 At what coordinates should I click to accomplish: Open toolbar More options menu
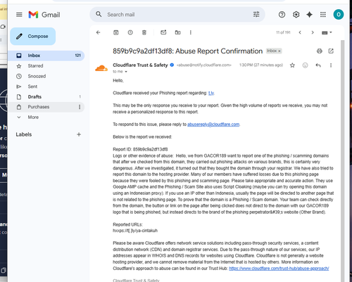191,32
